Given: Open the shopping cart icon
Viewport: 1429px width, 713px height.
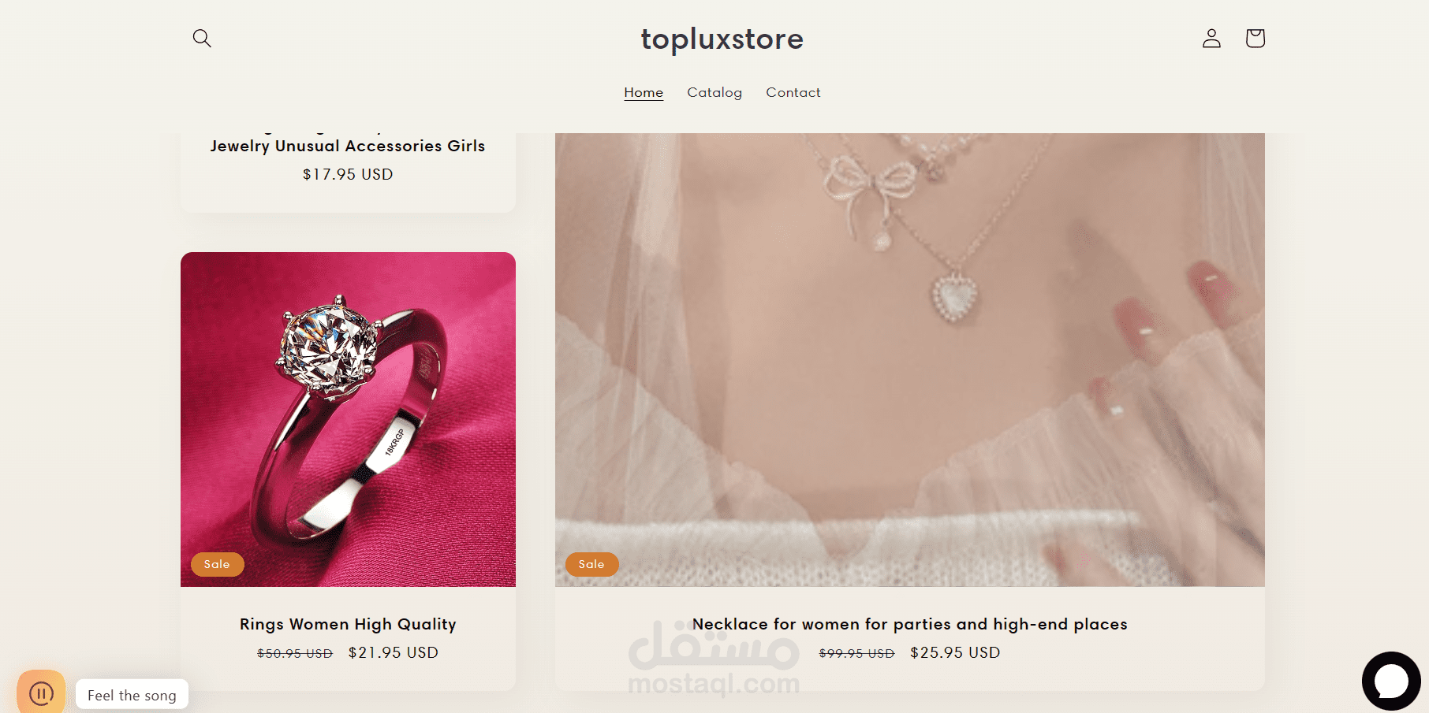Looking at the screenshot, I should (1256, 38).
